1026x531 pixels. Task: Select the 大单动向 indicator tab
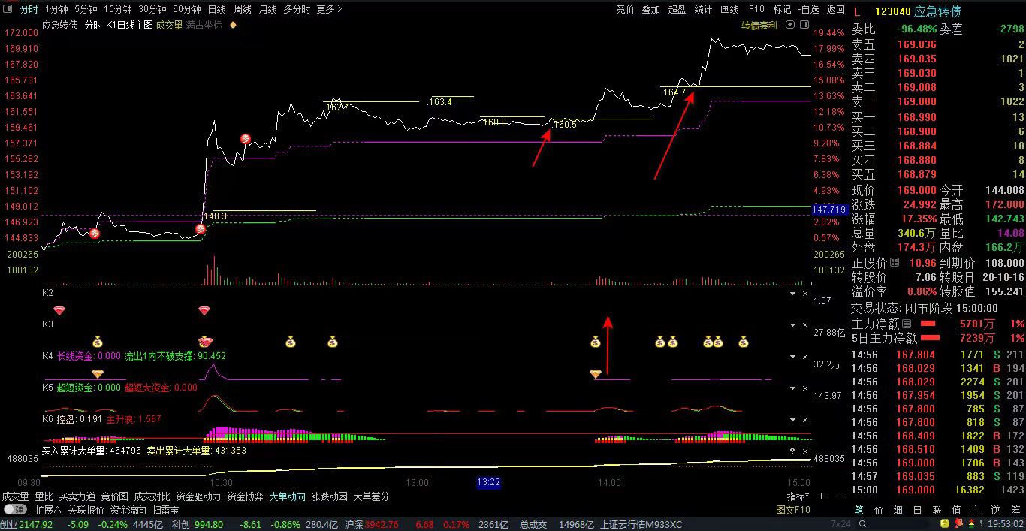[287, 496]
